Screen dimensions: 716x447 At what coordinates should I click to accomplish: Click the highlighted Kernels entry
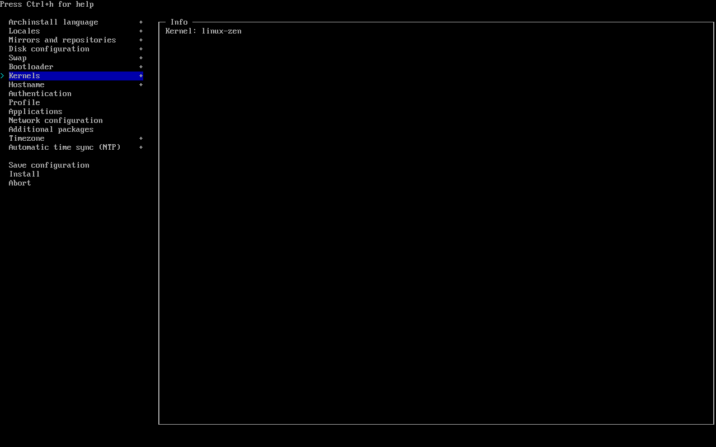pyautogui.click(x=24, y=76)
